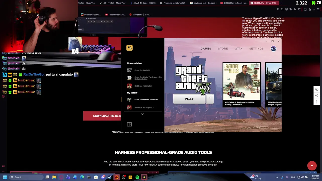Open Myinstants bookmark
322x181 pixels.
point(140,15)
